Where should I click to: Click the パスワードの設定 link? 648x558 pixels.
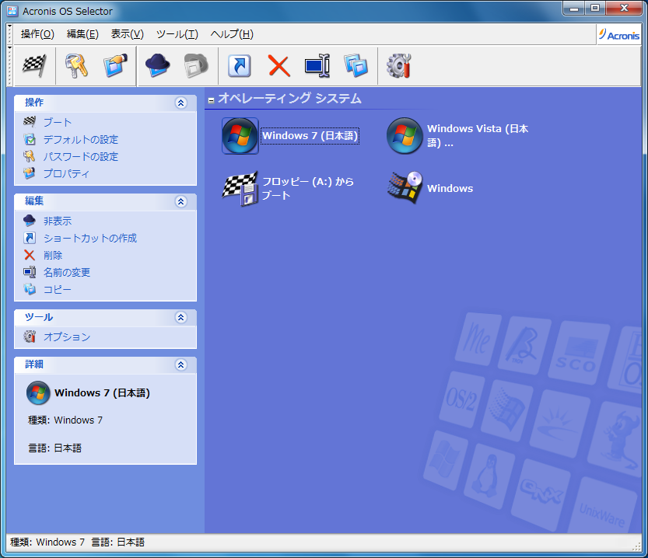coord(81,156)
